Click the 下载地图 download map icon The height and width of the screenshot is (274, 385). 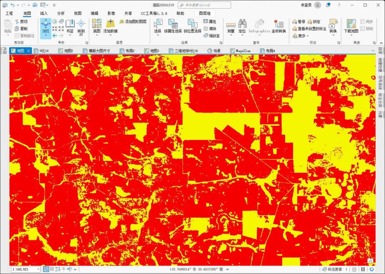coord(351,24)
